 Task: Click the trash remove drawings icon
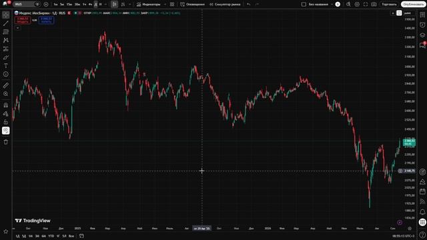click(x=6, y=142)
